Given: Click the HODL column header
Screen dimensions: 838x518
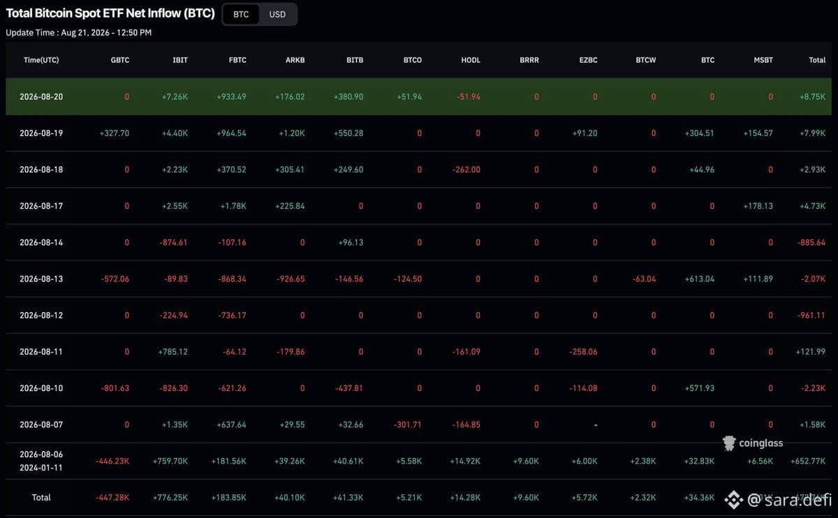Looking at the screenshot, I should tap(471, 60).
